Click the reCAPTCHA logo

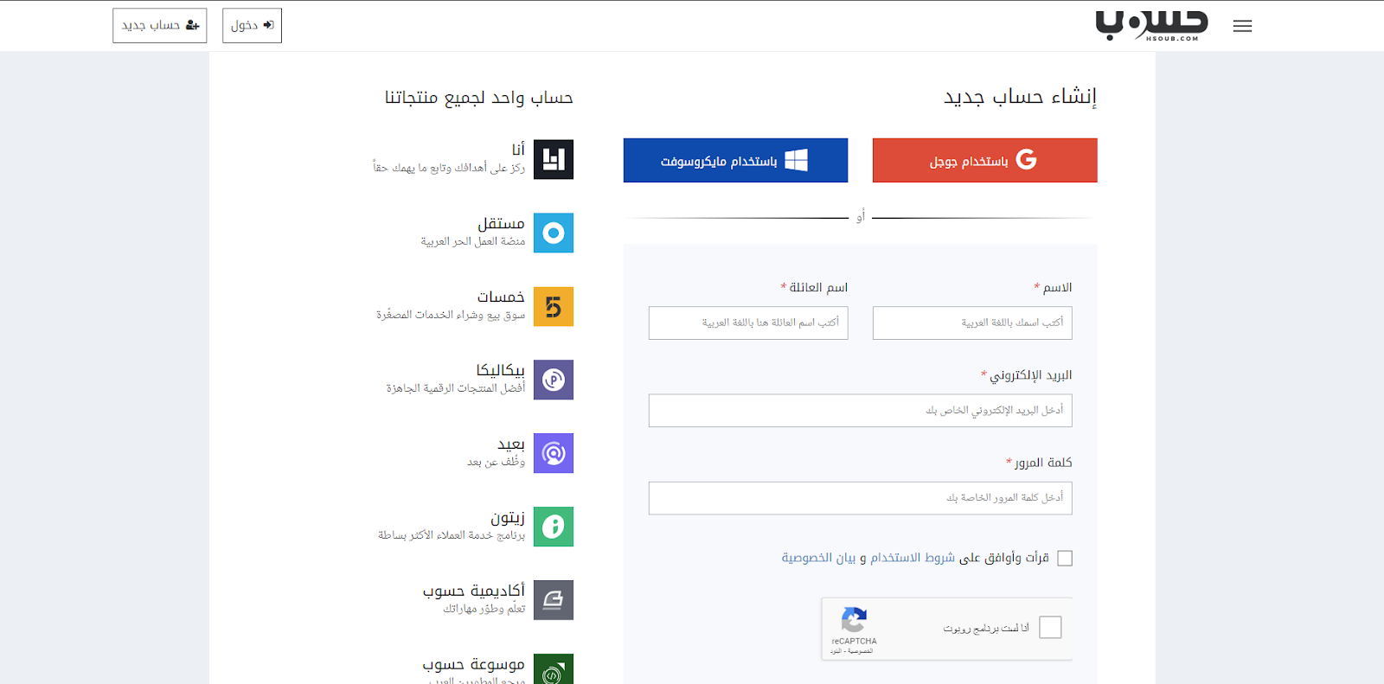(854, 620)
